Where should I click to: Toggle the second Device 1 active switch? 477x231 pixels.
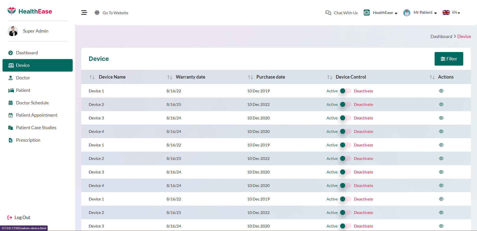point(346,145)
